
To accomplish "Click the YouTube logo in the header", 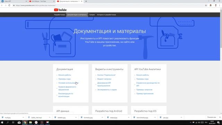I will pos(60,10).
